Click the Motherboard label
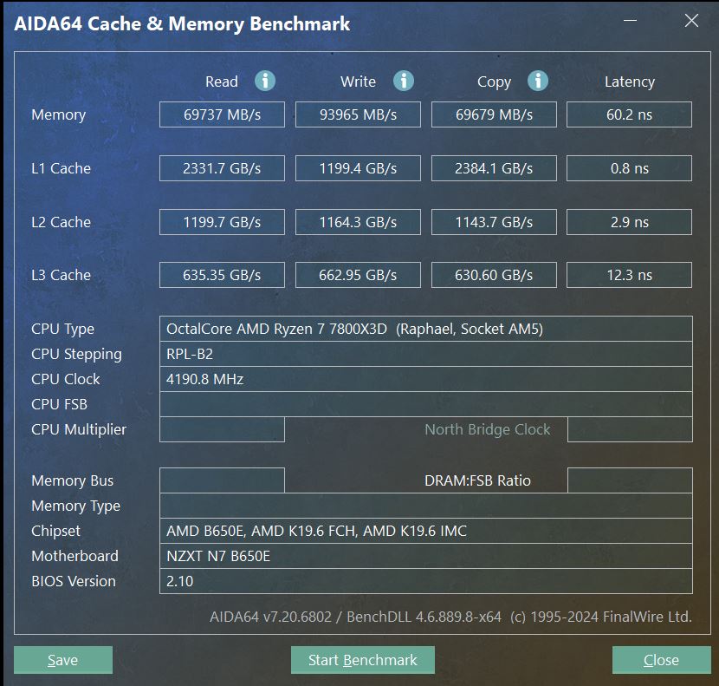The height and width of the screenshot is (686, 719). (x=74, y=556)
